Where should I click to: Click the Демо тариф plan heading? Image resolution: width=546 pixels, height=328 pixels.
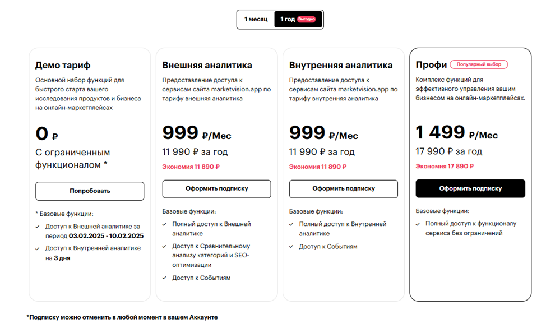pos(63,65)
